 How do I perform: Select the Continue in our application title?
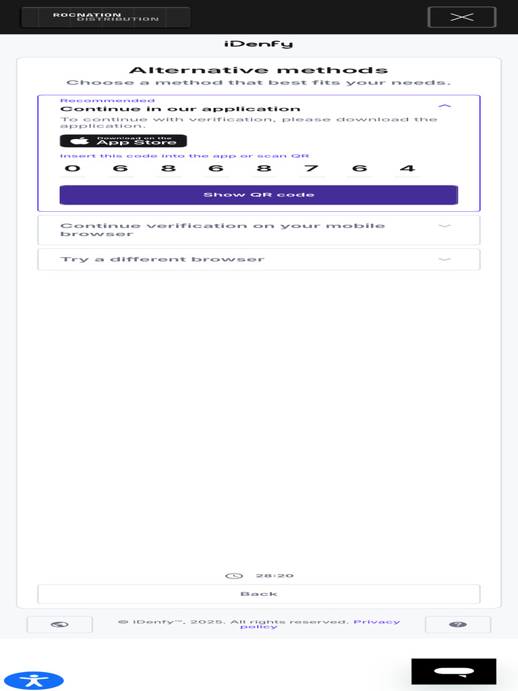[180, 109]
